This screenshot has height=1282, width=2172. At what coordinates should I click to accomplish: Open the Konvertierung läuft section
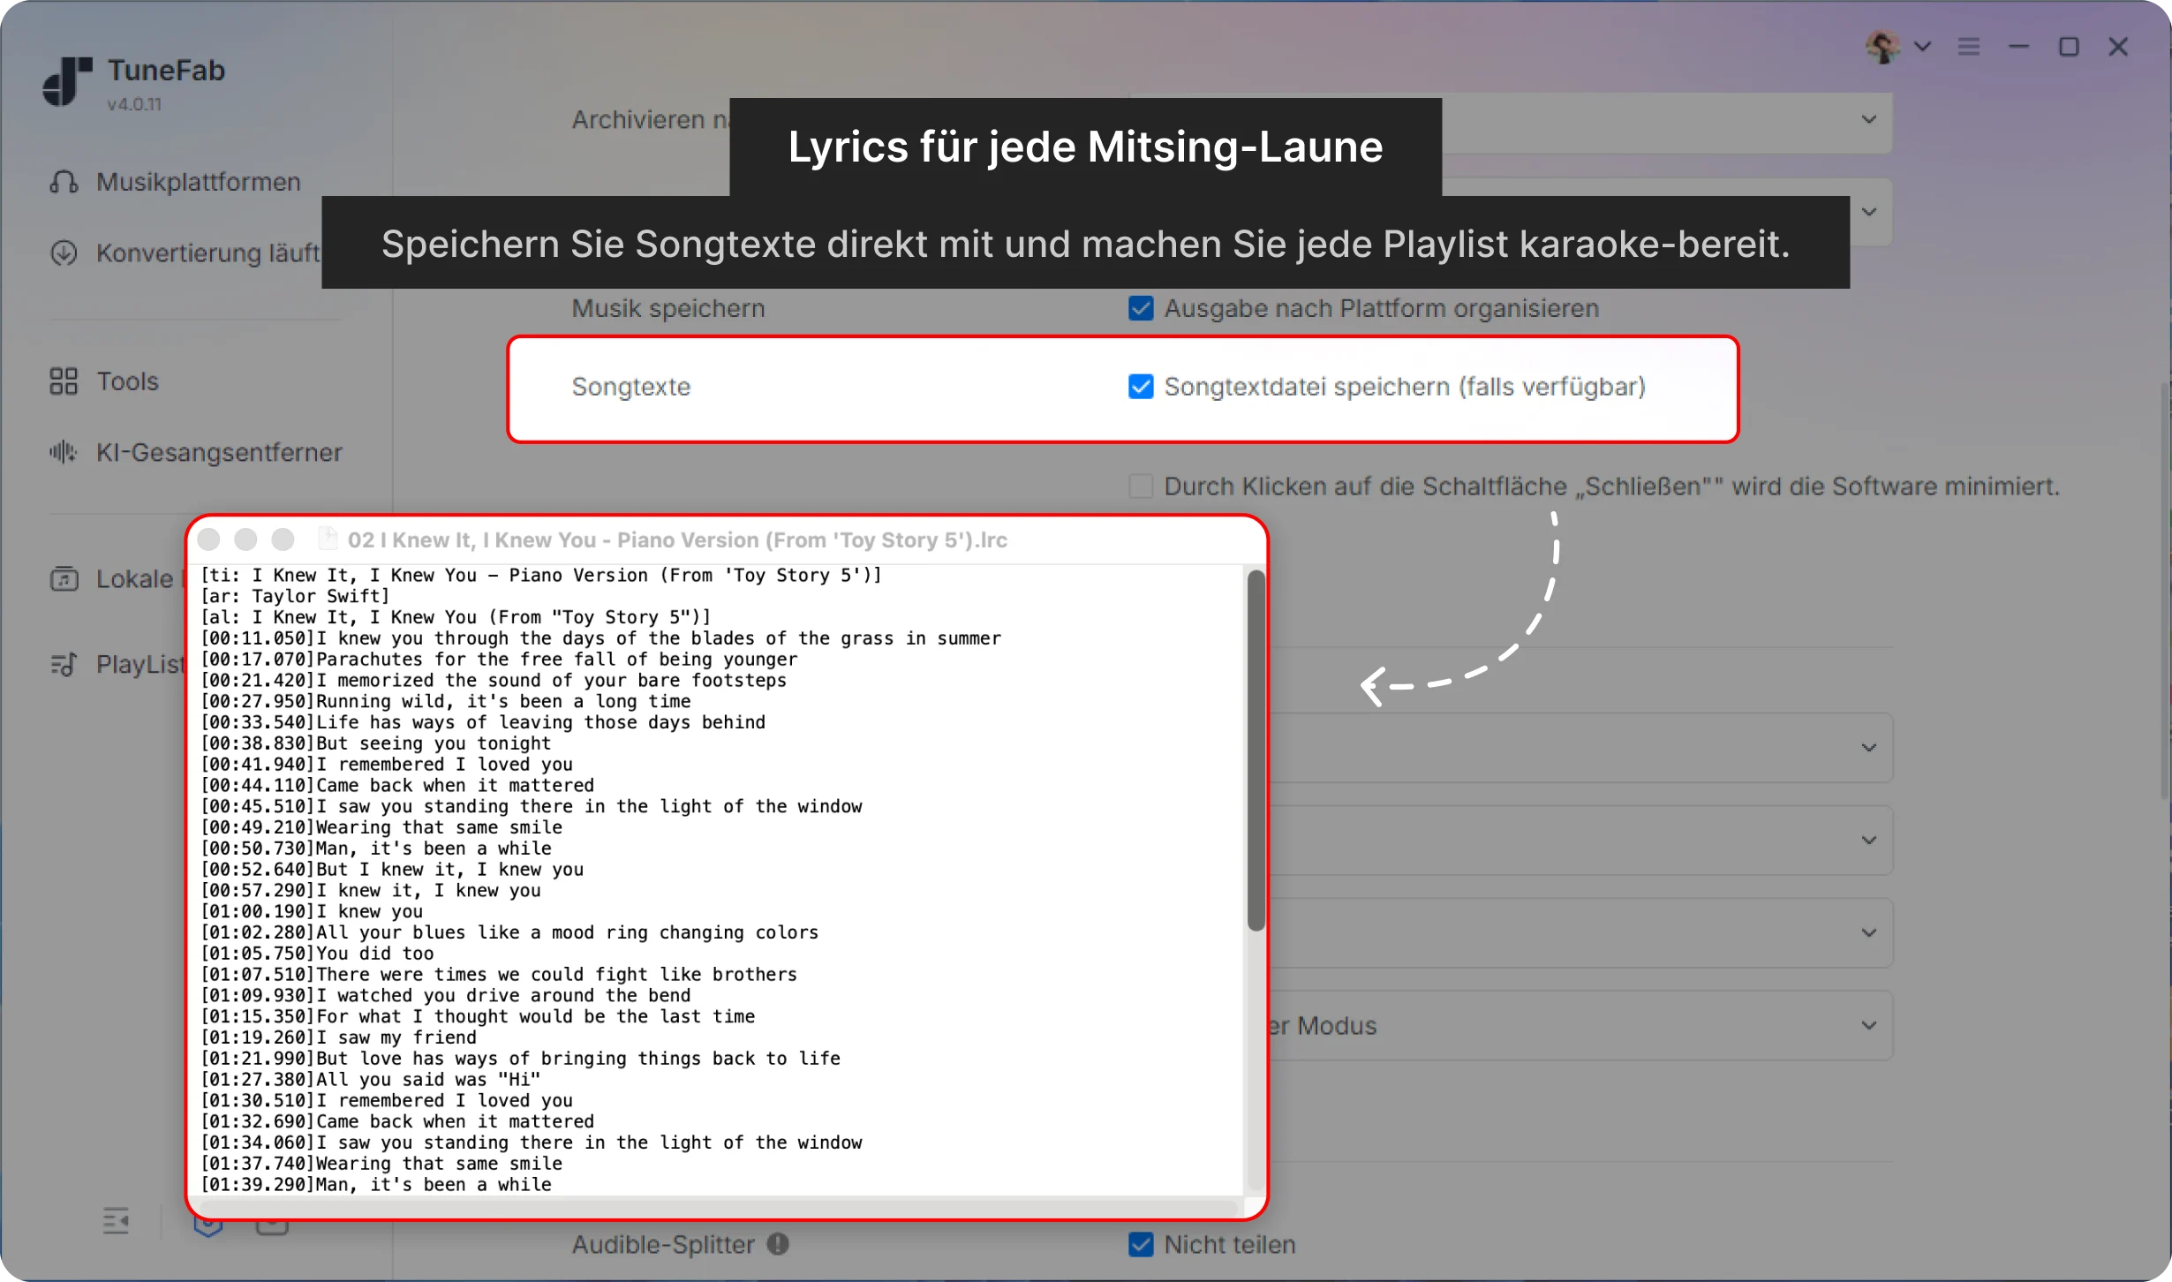185,253
